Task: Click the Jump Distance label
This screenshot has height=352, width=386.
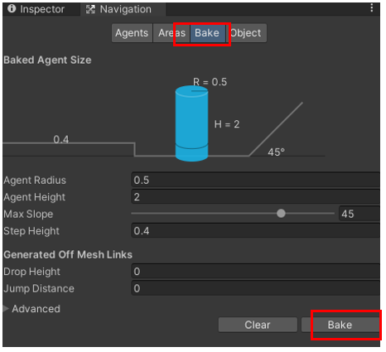Action: tap(39, 288)
